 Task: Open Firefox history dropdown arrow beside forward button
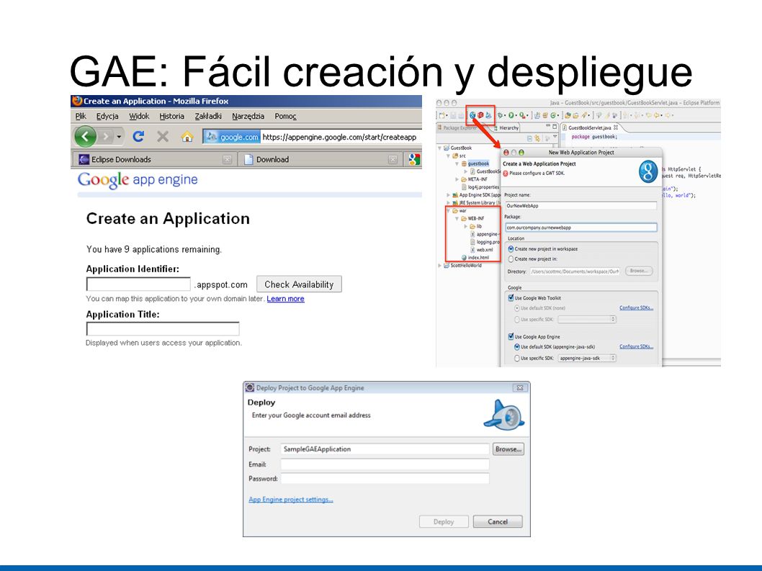pos(119,137)
